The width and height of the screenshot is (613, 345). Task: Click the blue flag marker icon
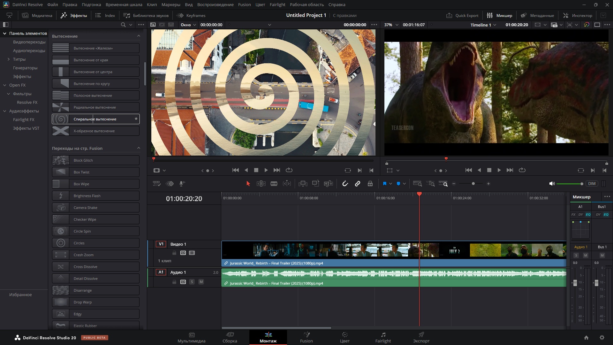click(x=384, y=184)
